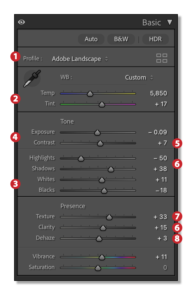Select the Highlights slider handle

click(81, 159)
